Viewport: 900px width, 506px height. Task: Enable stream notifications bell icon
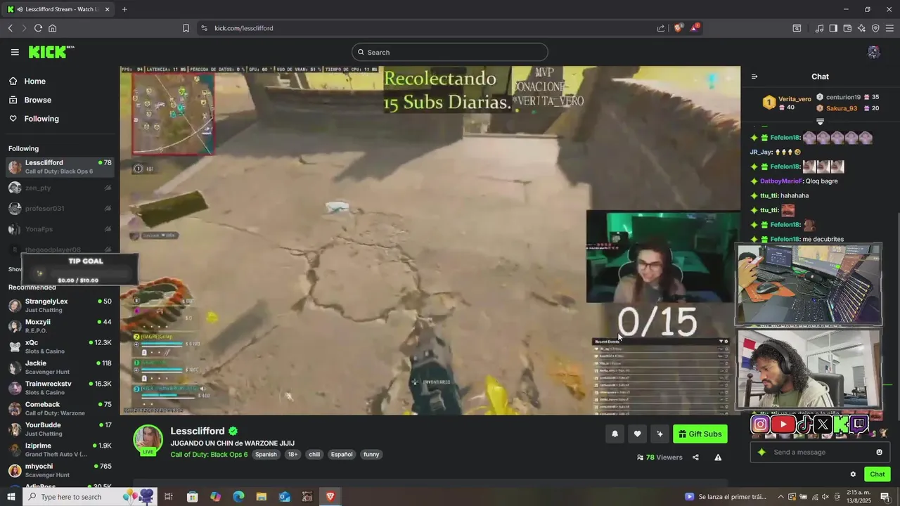pos(615,434)
